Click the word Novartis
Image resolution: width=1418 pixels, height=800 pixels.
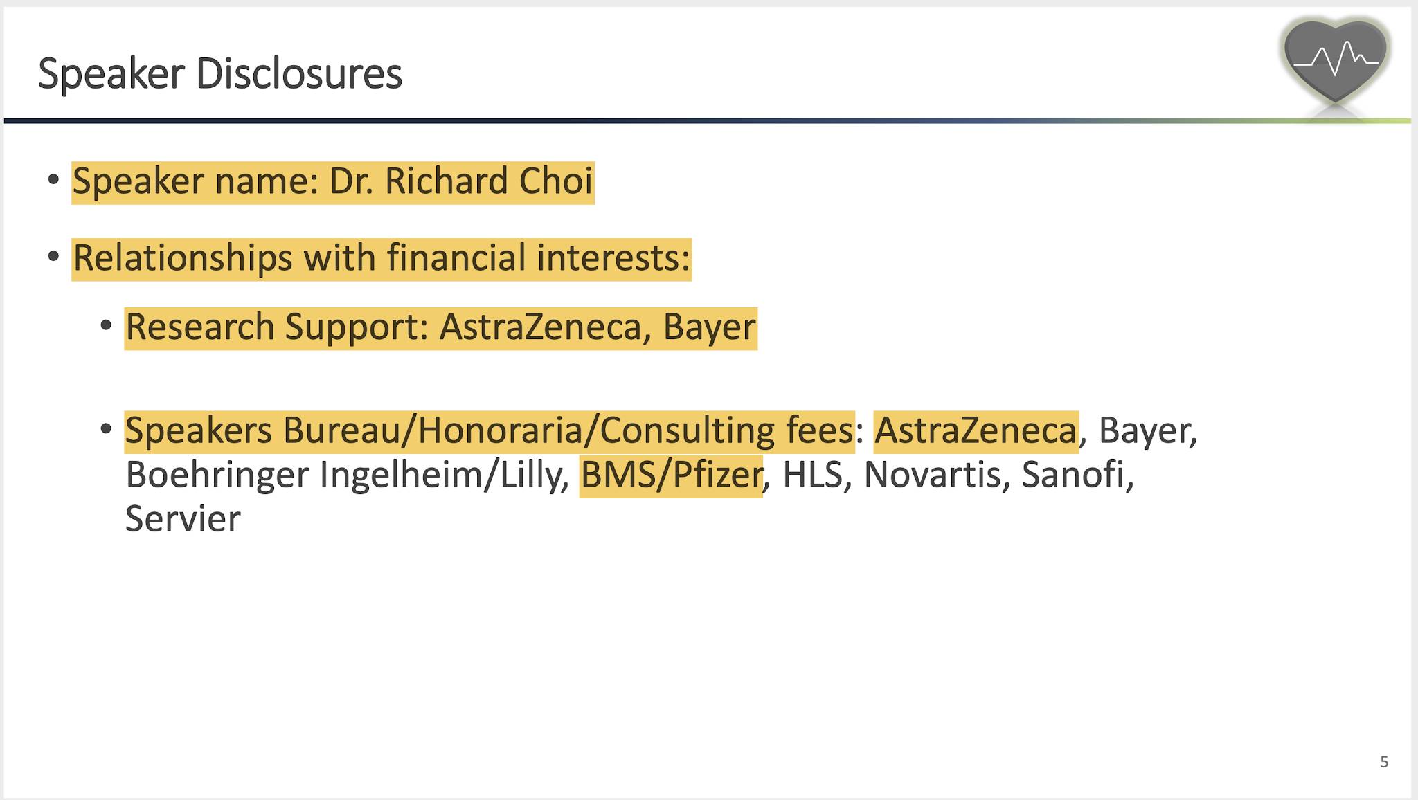pos(933,475)
